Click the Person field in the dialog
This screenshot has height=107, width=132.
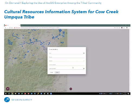pyautogui.click(x=67, y=57)
